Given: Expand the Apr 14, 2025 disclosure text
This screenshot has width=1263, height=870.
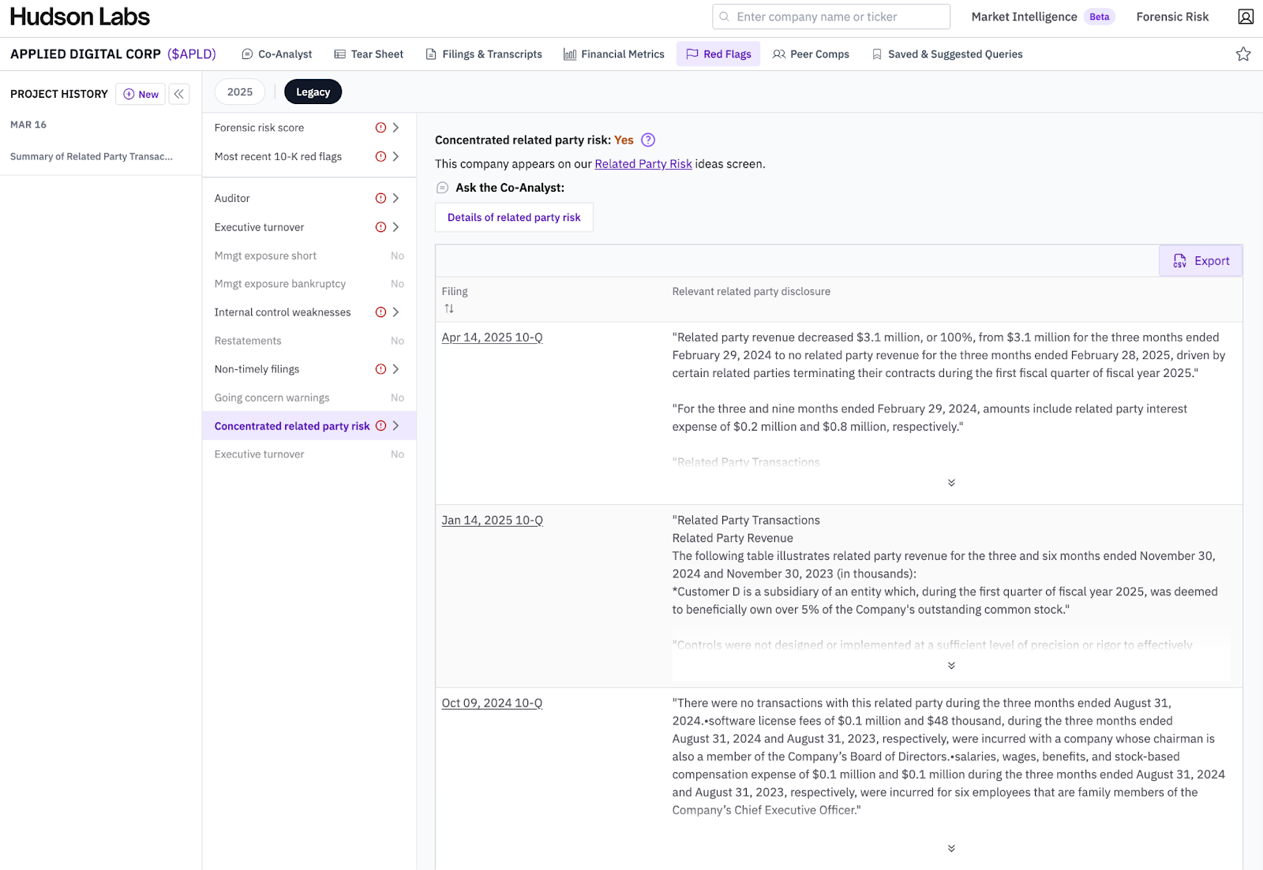Looking at the screenshot, I should 951,483.
